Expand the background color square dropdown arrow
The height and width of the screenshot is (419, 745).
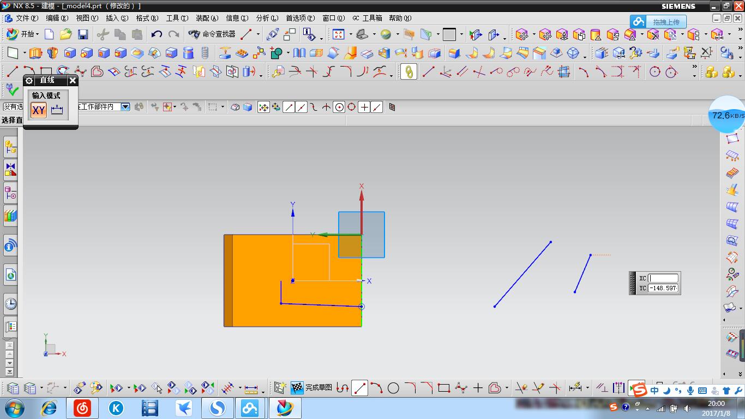[461, 35]
